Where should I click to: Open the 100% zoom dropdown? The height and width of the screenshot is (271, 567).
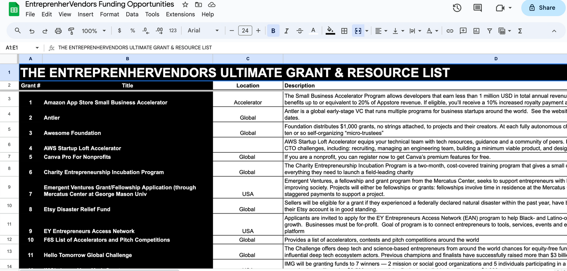coord(93,31)
